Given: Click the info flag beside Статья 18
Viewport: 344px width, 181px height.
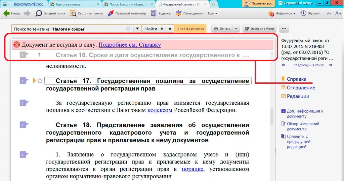Looking at the screenshot, I should 24,125.
